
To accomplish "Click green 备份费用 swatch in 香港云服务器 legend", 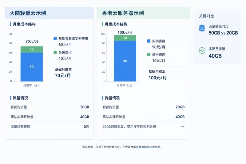I will (x=149, y=54).
